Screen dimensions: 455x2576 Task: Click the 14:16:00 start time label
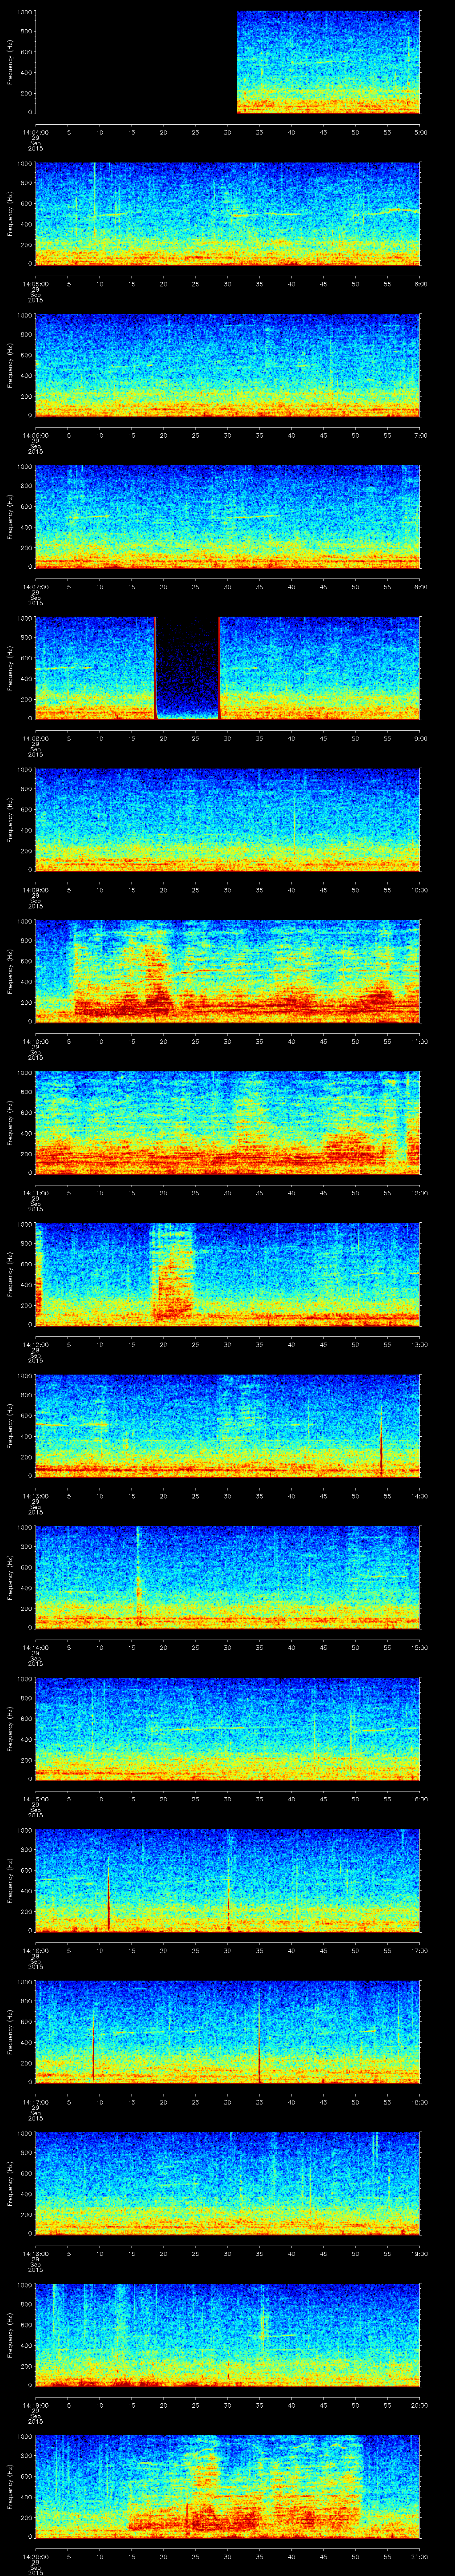[x=35, y=1950]
